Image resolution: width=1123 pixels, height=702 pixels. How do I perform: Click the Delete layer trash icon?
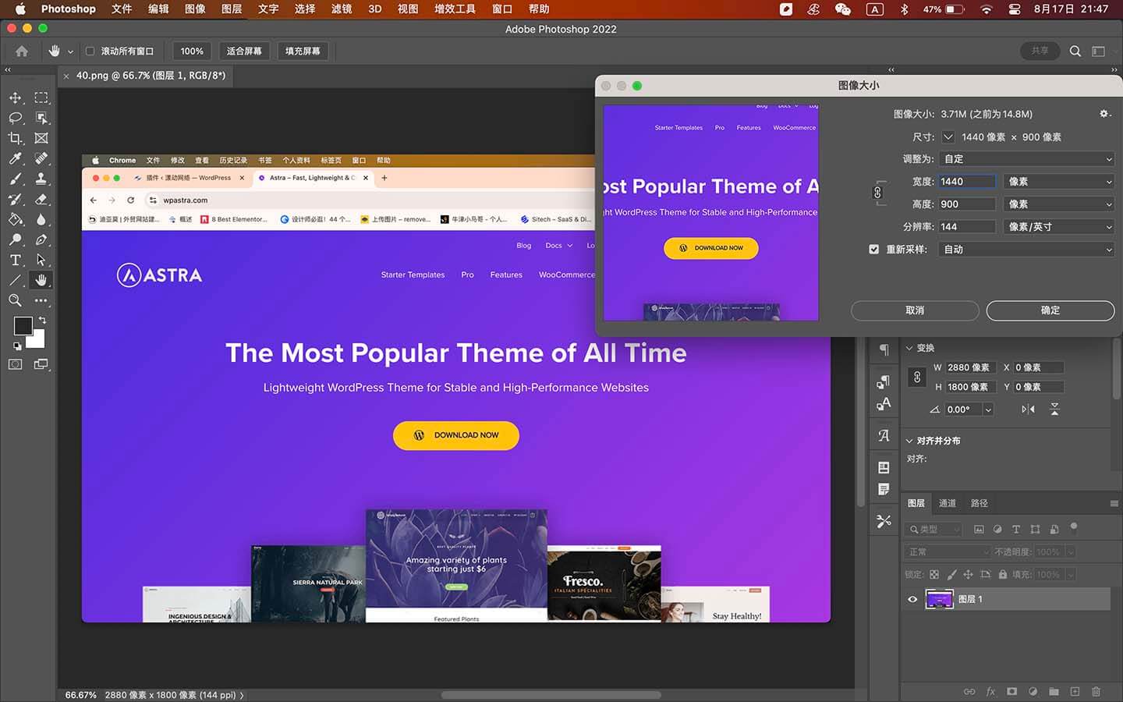(x=1096, y=691)
